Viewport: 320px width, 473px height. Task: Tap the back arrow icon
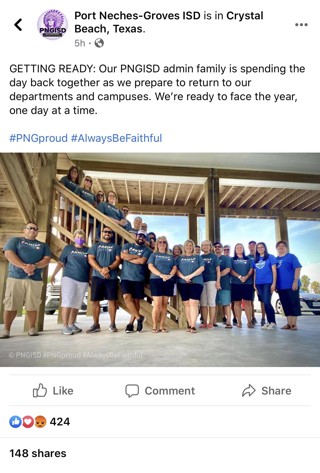tap(18, 25)
